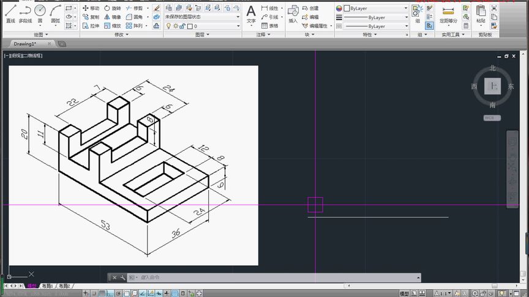Screen dimensions: 529x297
Task: Click the viewport view controls label
Action: pos(23,56)
